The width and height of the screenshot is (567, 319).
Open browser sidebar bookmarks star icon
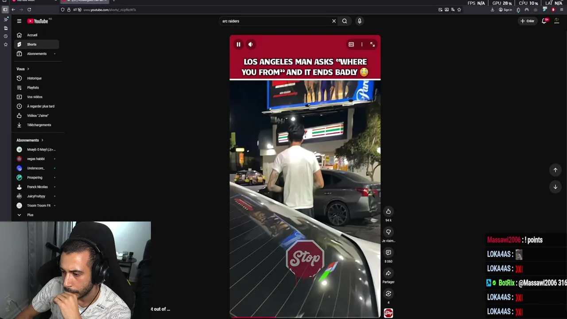6,44
